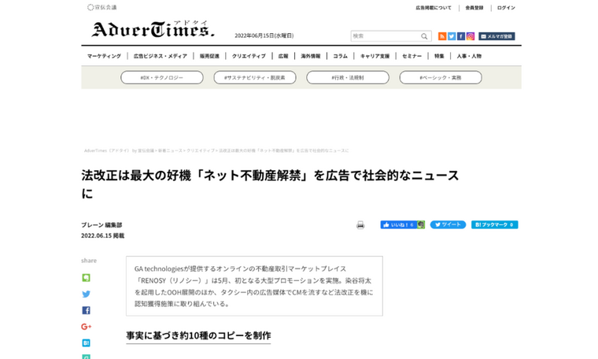Share article via LINE sidebar icon
This screenshot has width=598, height=359.
tap(86, 278)
